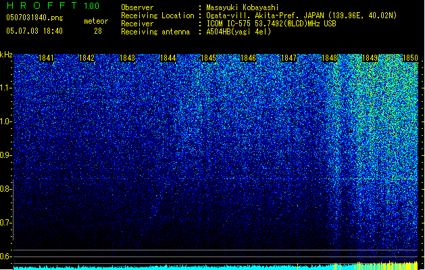Click the Receiver label
425x270 pixels.
[x=137, y=24]
